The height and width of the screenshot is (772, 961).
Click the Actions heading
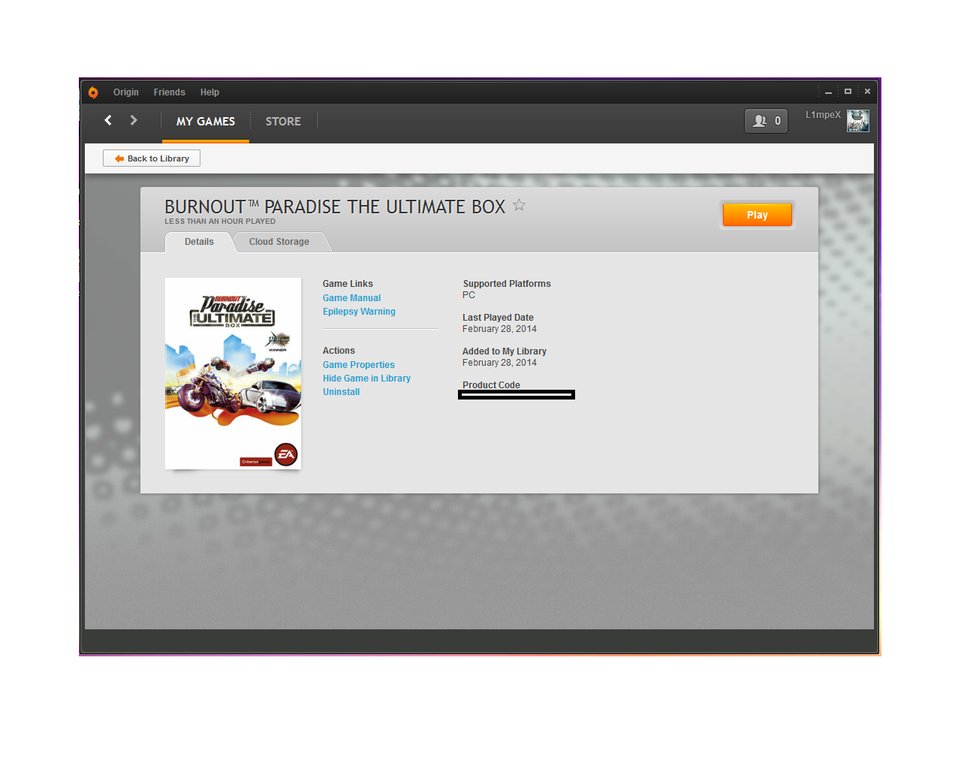pyautogui.click(x=339, y=351)
